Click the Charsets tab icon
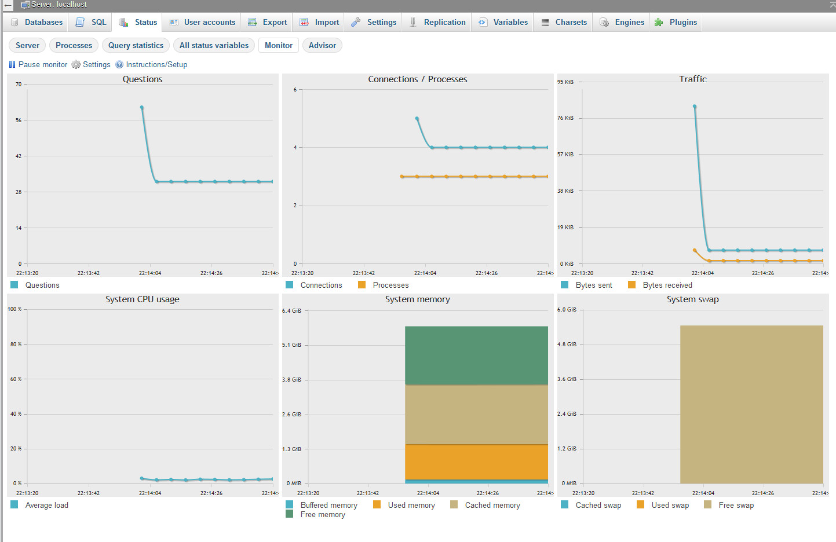The image size is (836, 542). pyautogui.click(x=545, y=22)
